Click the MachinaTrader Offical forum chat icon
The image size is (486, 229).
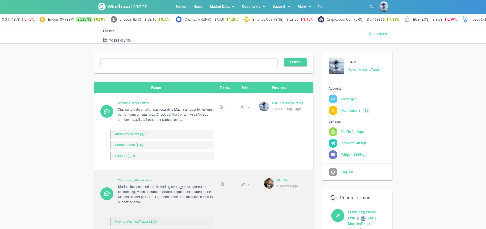(x=107, y=111)
